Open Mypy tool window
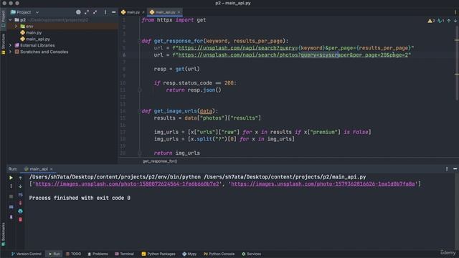Viewport: 459px width, 258px height. coord(189,254)
